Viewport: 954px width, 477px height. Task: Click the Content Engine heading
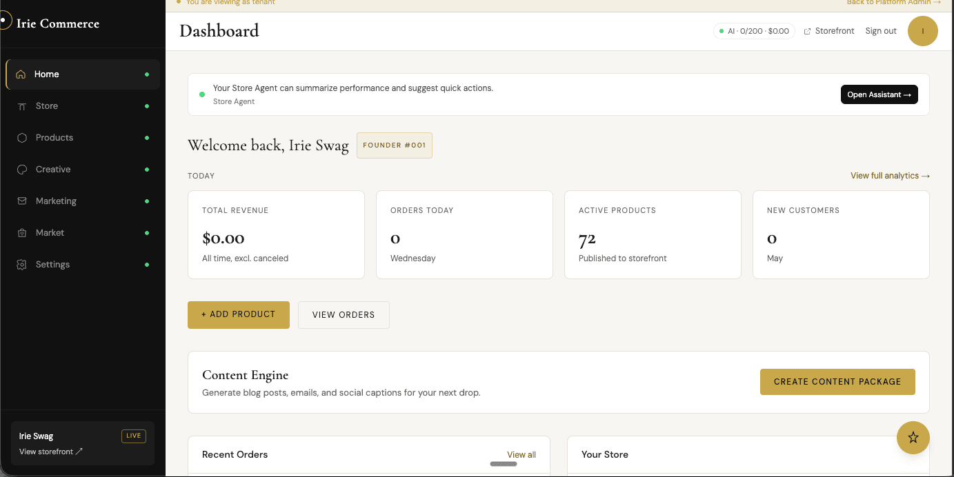click(245, 376)
